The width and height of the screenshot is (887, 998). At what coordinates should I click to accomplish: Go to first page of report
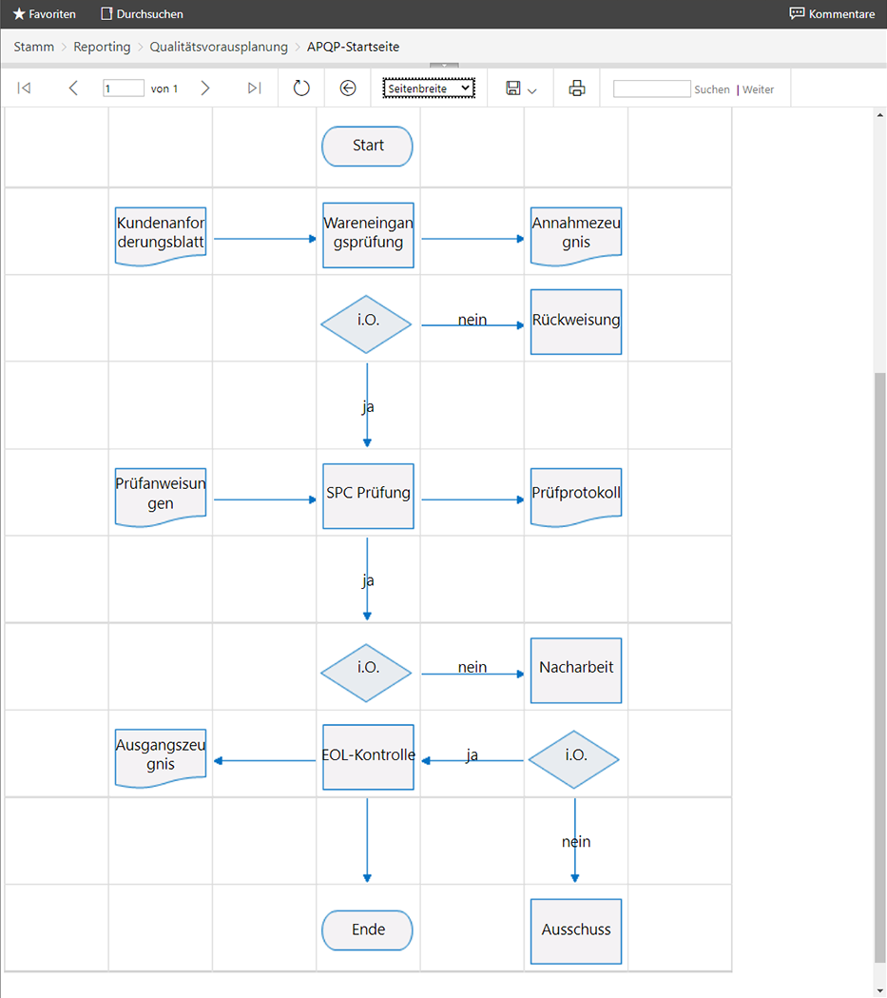[x=25, y=88]
